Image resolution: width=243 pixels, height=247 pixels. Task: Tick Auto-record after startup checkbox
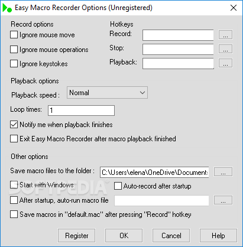point(118,186)
